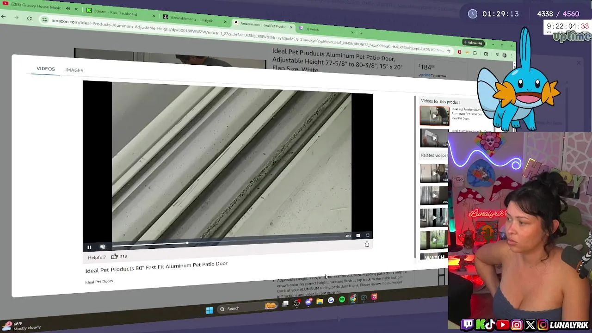The image size is (592, 333).
Task: Play the first product video, 4:41
Action: point(434,116)
